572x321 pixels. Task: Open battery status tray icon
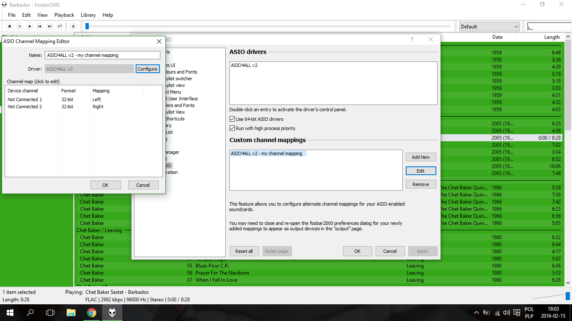tap(487, 313)
